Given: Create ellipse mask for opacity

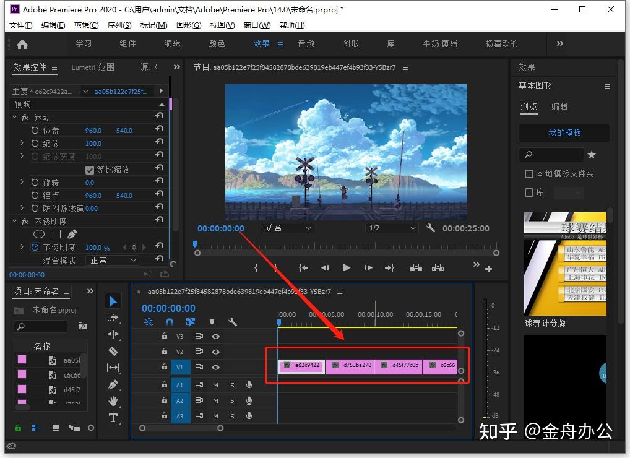Looking at the screenshot, I should click(x=39, y=234).
